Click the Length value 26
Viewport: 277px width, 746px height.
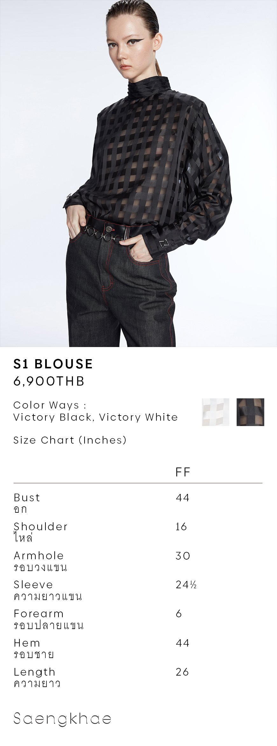[183, 672]
